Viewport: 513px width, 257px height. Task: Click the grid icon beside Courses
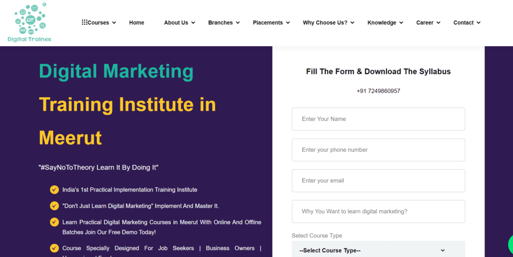tap(84, 22)
